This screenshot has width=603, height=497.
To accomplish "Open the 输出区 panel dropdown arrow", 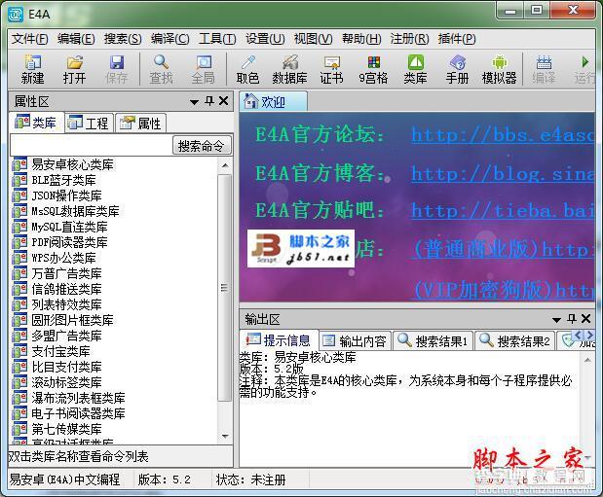I will click(556, 320).
